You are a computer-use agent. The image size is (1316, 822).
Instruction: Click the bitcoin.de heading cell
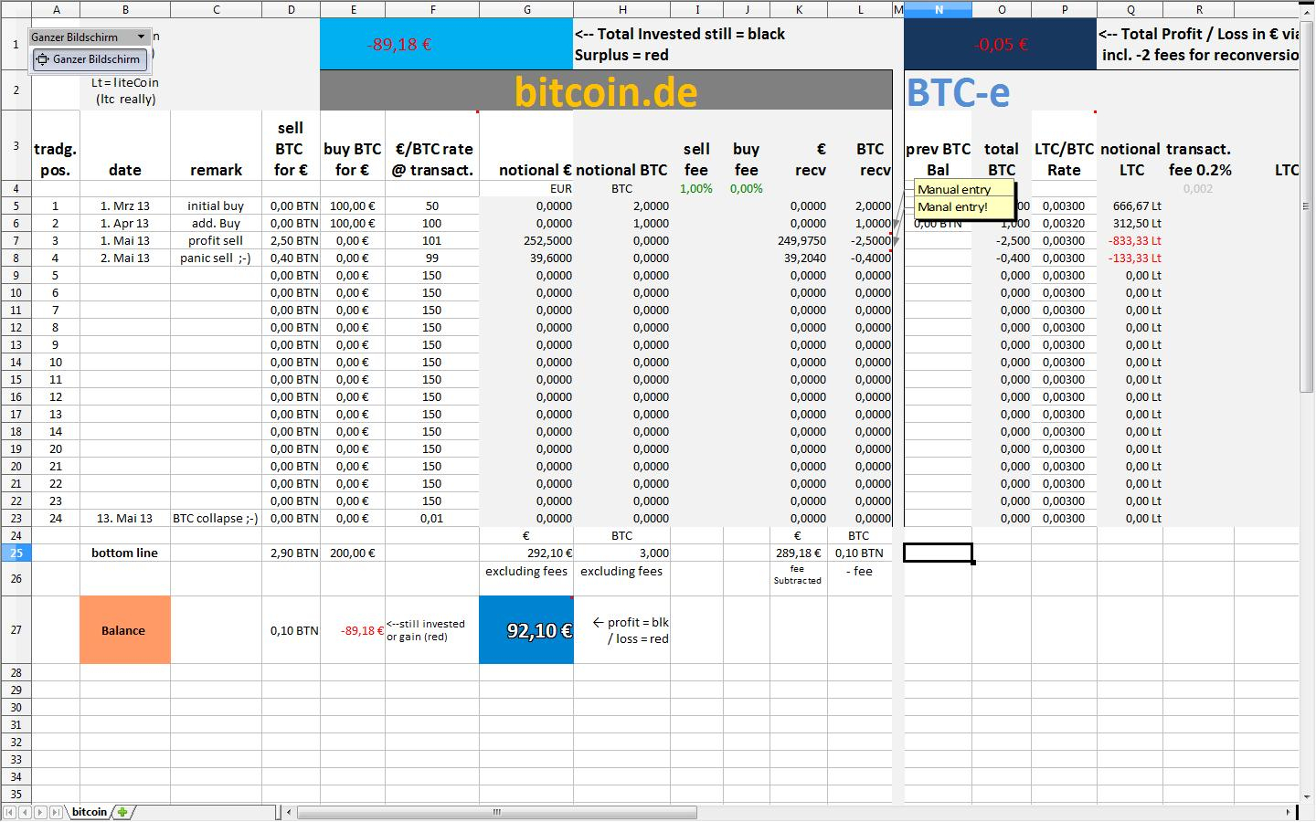click(x=605, y=91)
